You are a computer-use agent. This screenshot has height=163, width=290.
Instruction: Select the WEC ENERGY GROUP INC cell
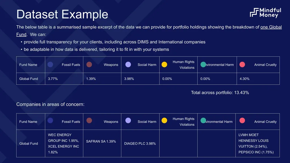click(x=64, y=143)
